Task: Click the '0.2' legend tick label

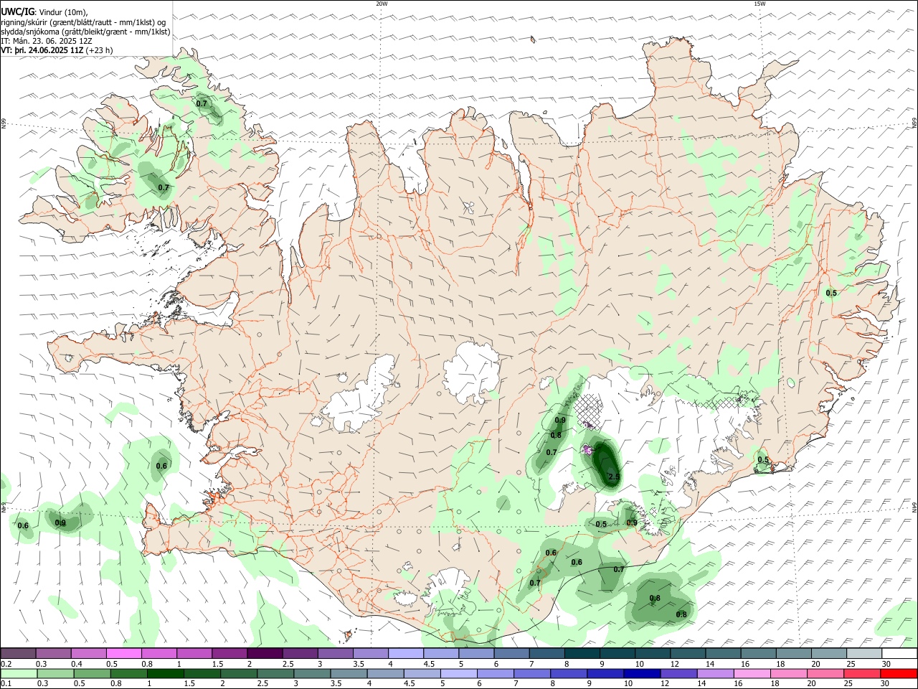Action: tap(6, 664)
